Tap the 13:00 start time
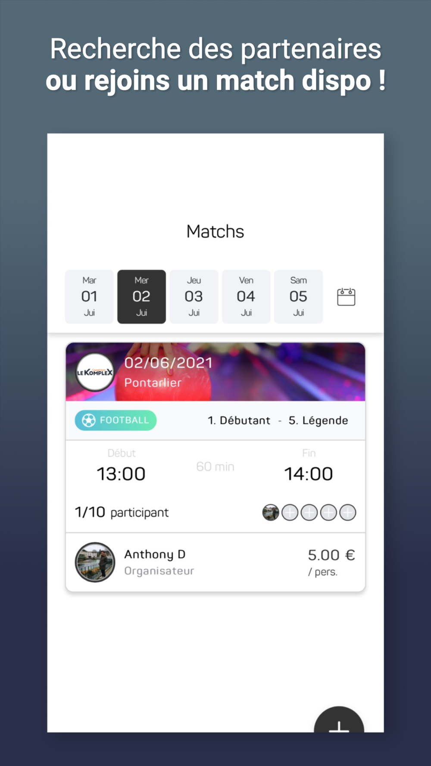Image resolution: width=431 pixels, height=766 pixels. coord(121,474)
